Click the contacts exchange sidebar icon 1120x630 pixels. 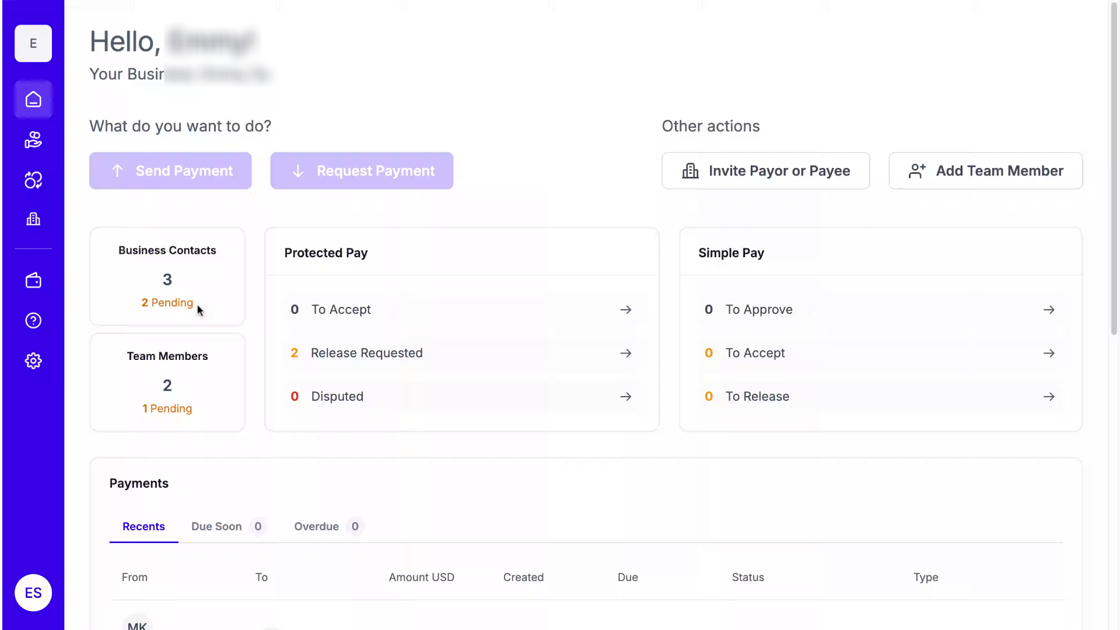tap(33, 180)
